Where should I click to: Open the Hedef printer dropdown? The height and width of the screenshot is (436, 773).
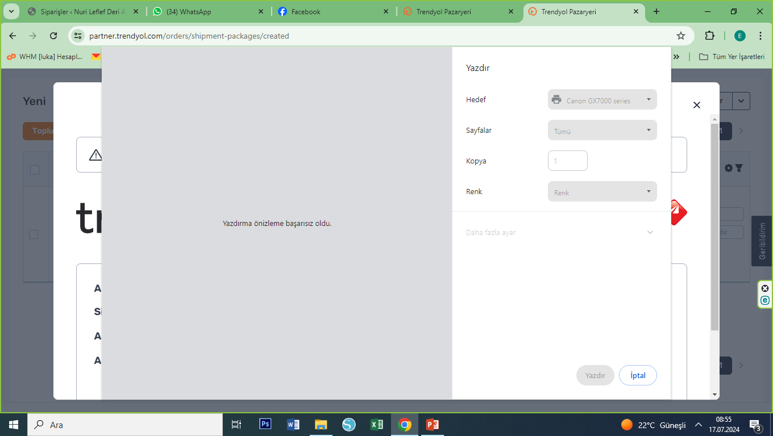pyautogui.click(x=602, y=100)
